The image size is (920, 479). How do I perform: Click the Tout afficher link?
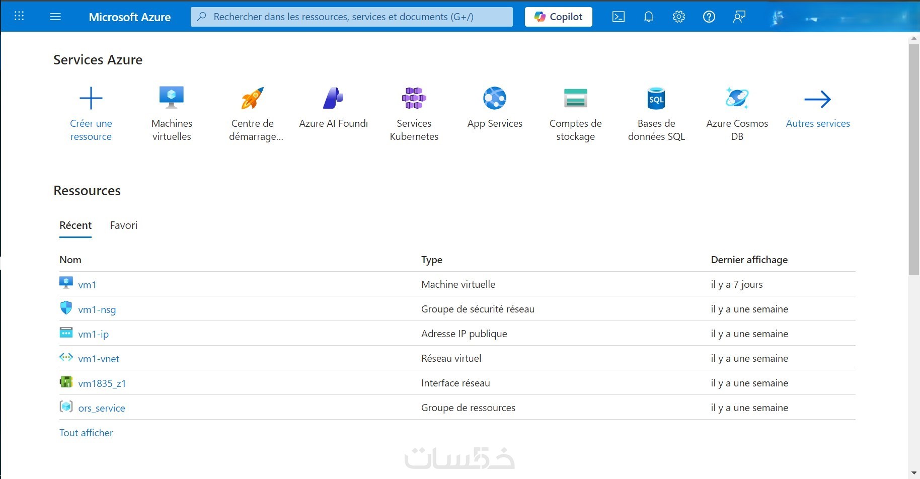(x=86, y=433)
